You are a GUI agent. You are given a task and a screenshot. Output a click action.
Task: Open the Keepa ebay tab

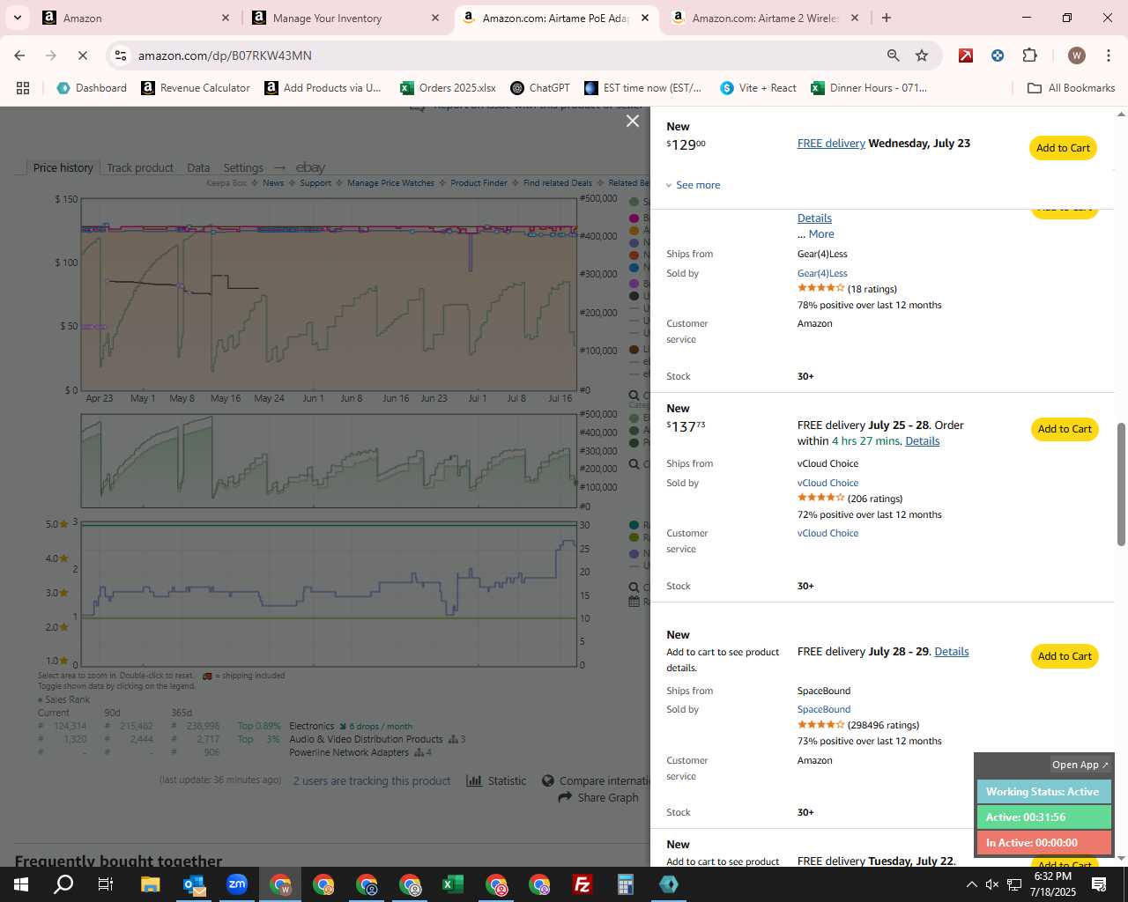[310, 167]
